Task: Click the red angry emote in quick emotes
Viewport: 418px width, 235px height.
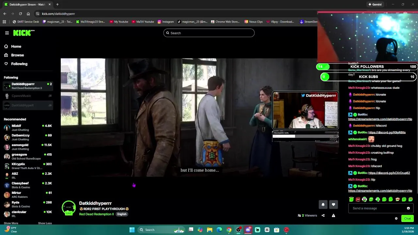Action: [x=358, y=199]
